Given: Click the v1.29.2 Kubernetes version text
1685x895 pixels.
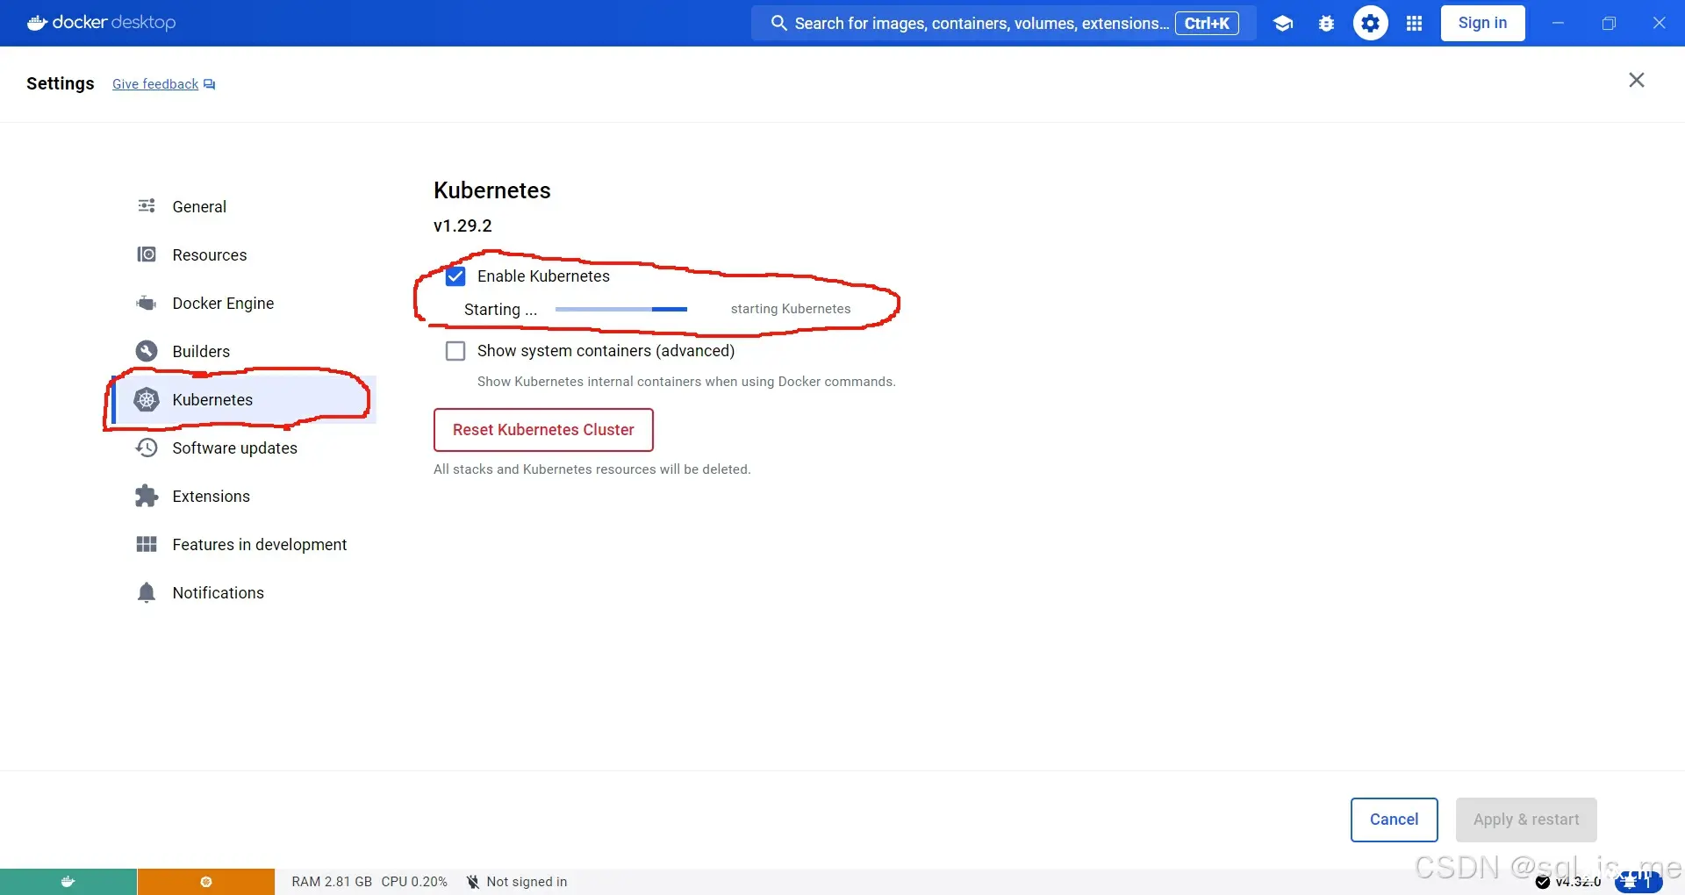Looking at the screenshot, I should point(462,226).
